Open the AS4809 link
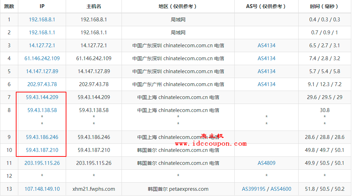 click(266, 163)
